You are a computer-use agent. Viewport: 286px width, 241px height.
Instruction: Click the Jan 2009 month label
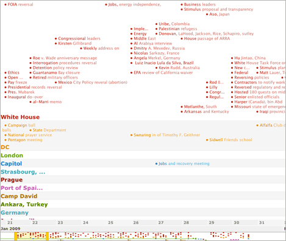click(10, 229)
